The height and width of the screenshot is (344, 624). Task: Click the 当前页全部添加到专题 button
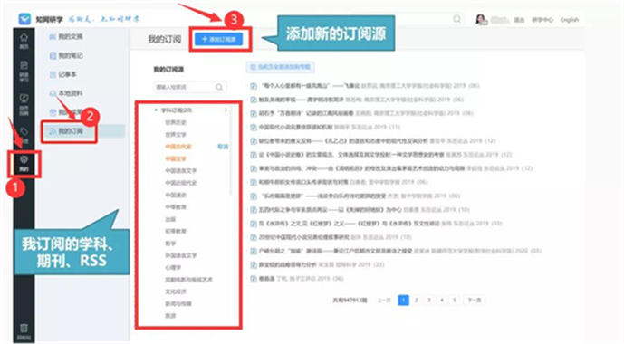(280, 67)
